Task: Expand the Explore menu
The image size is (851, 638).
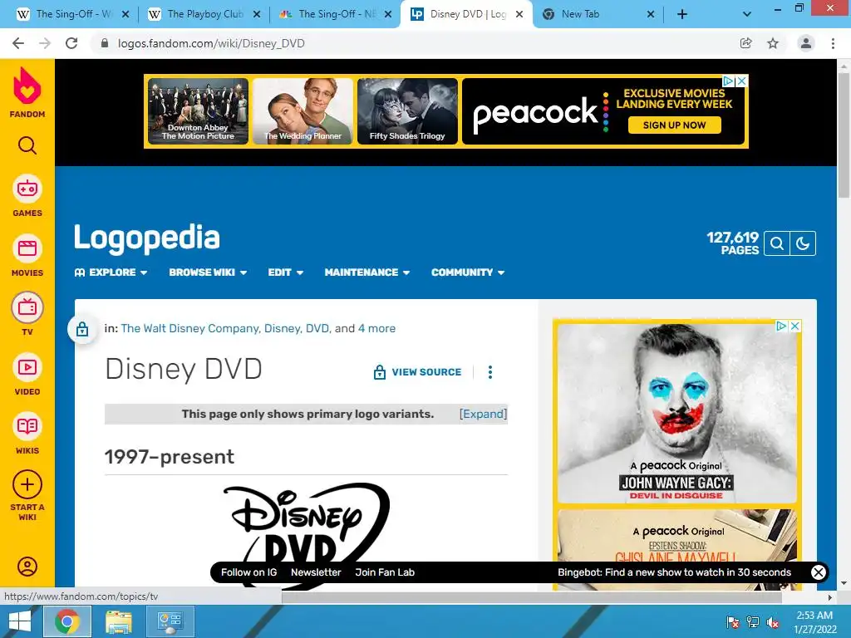Action: coord(111,272)
